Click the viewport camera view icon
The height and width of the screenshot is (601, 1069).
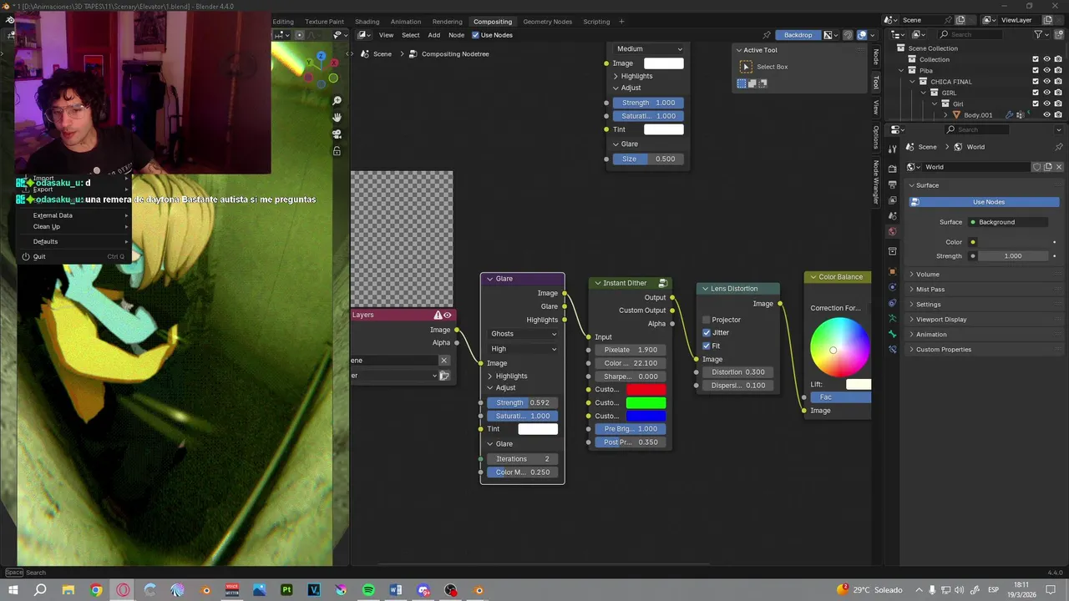point(337,134)
